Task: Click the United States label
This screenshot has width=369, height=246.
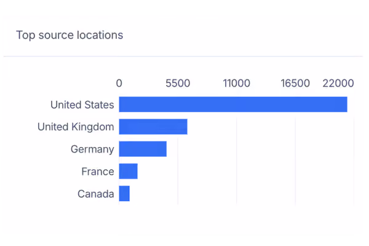Action: (82, 105)
